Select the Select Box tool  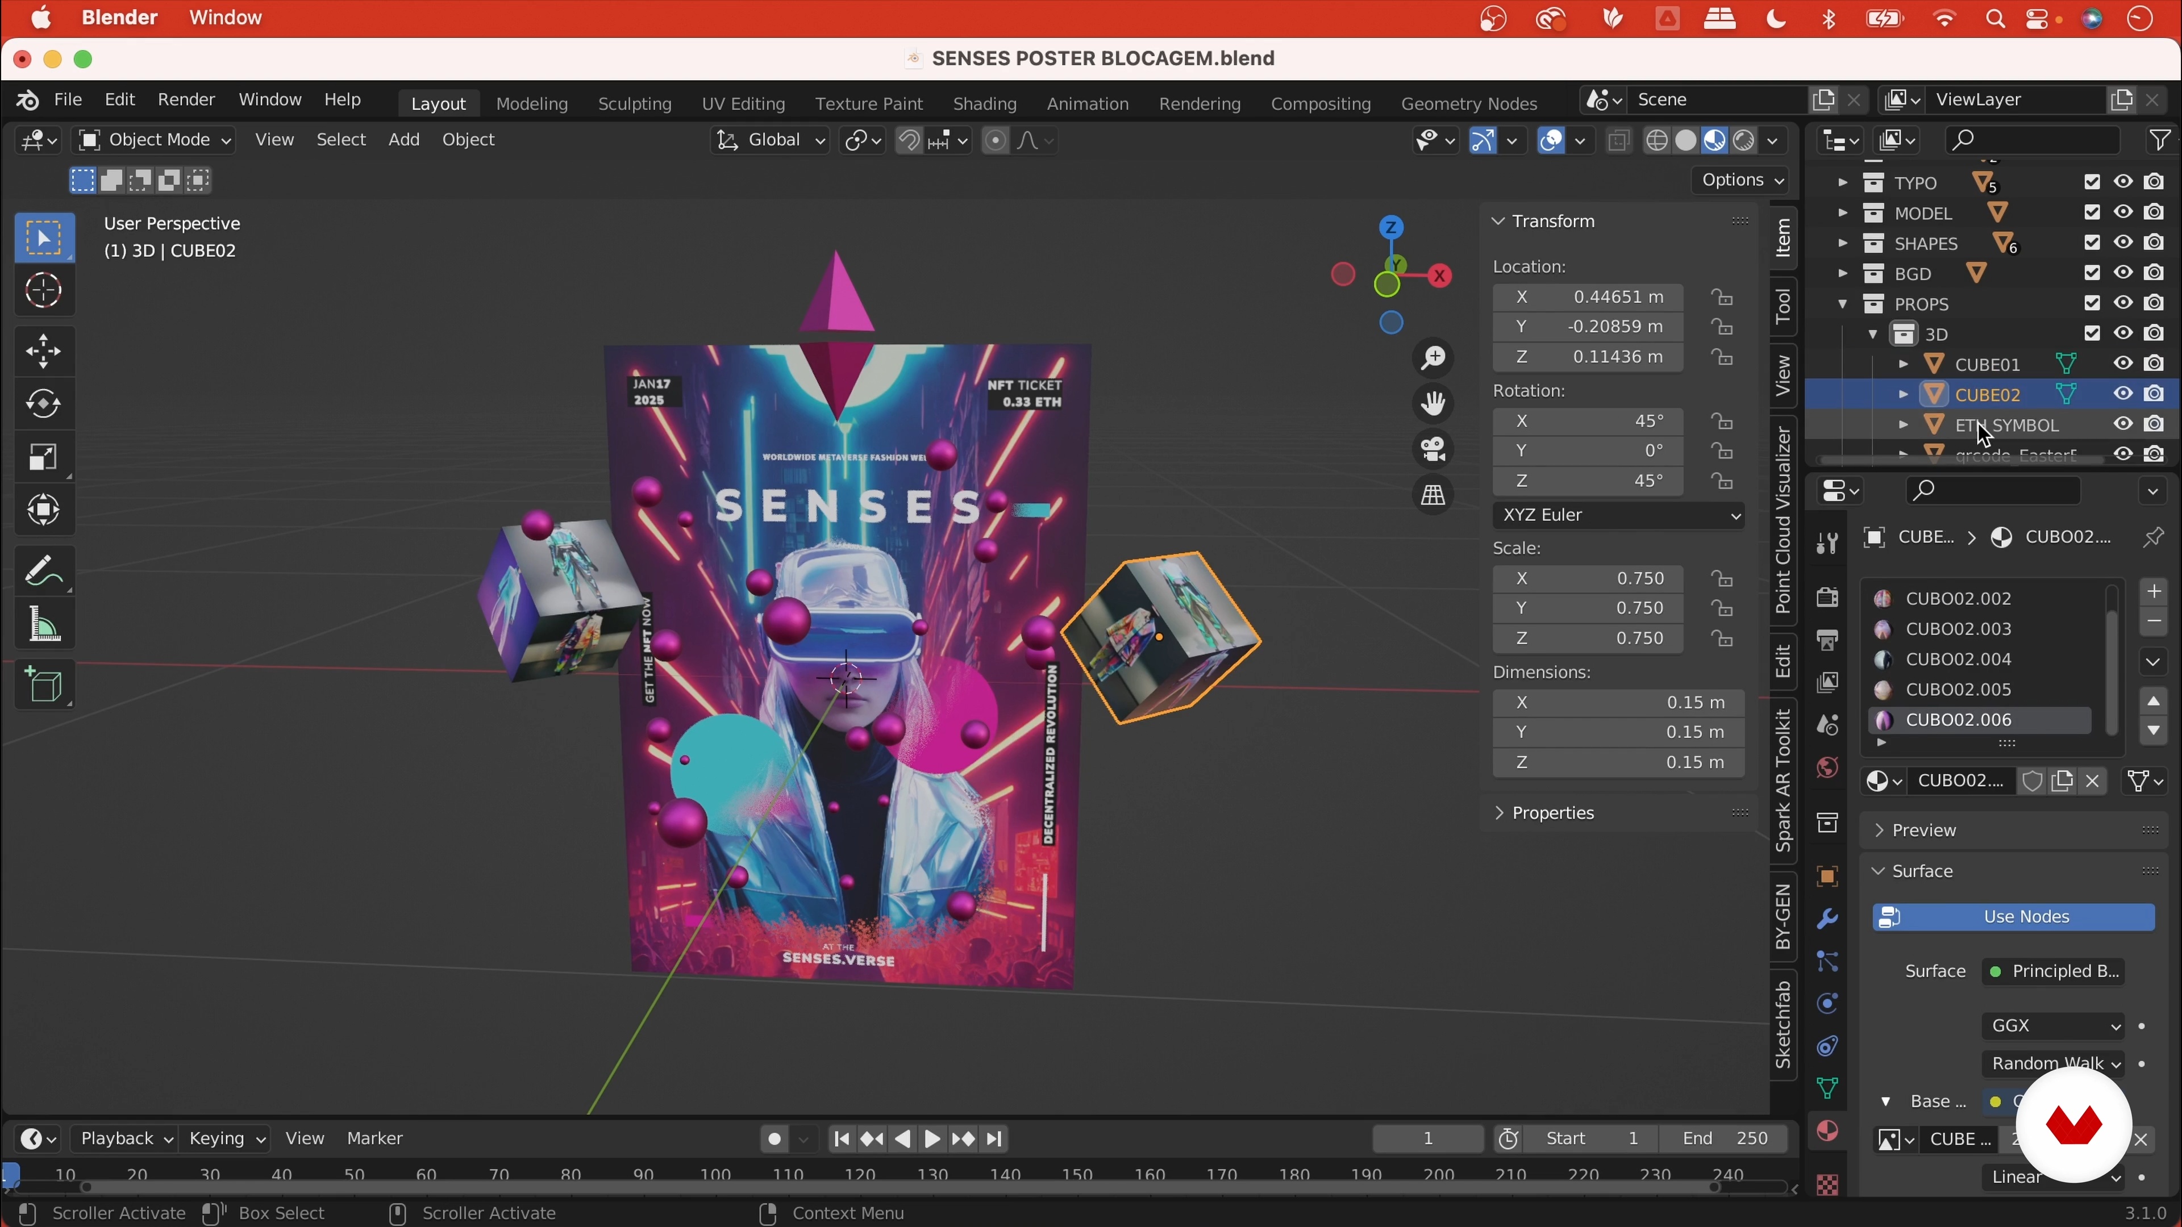(44, 238)
